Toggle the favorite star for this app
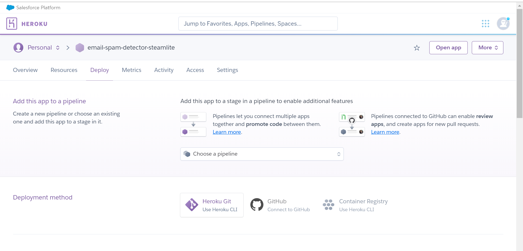 (x=416, y=48)
